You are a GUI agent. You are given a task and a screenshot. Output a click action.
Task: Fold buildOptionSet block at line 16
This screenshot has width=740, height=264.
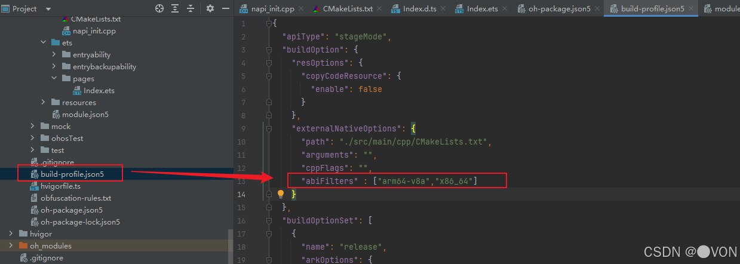point(269,220)
